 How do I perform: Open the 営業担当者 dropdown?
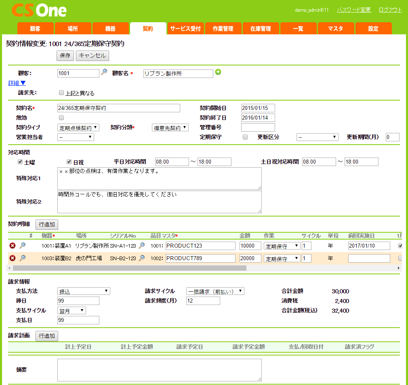tap(76, 137)
